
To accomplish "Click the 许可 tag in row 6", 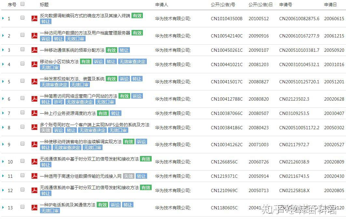I will [59, 102].
